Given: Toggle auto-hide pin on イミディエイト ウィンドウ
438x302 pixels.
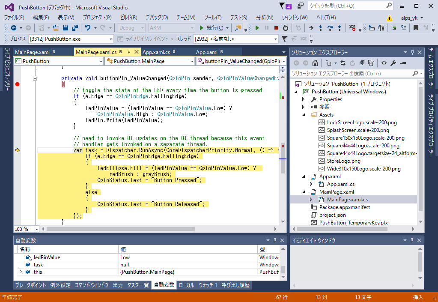Looking at the screenshot, I should click(x=412, y=240).
